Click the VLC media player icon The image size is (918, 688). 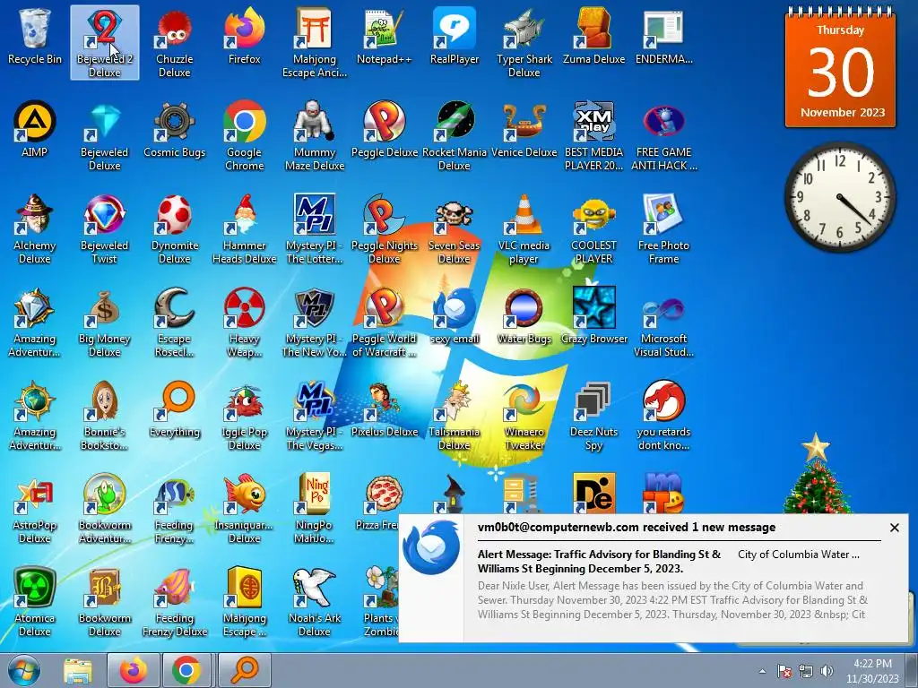tap(524, 228)
